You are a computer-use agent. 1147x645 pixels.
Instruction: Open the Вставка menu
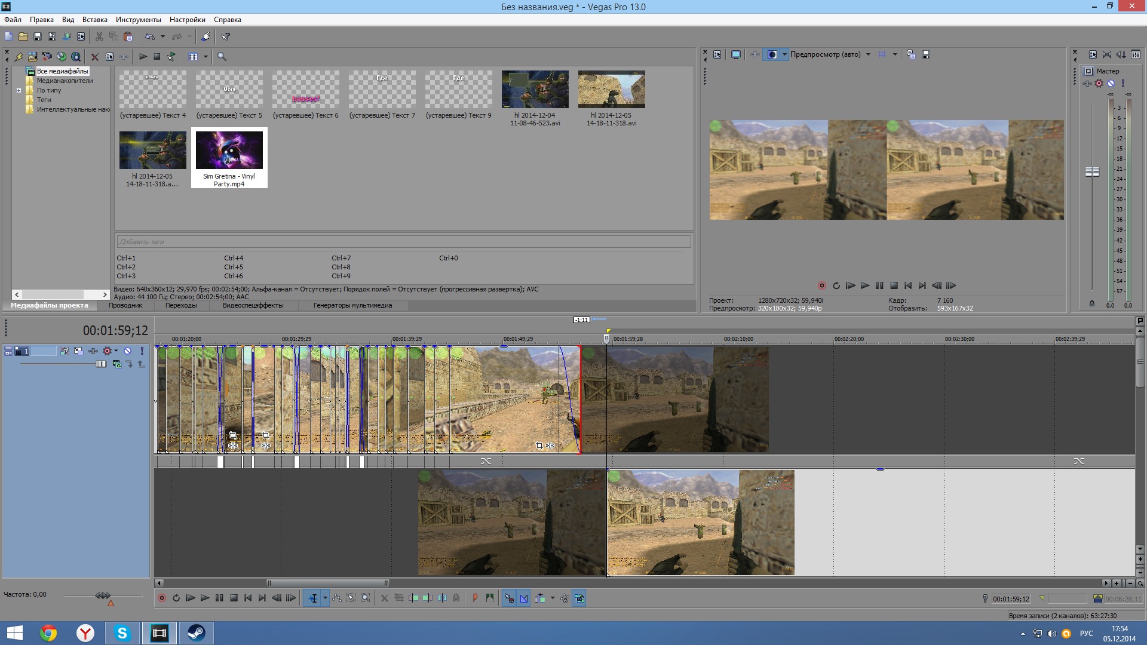click(94, 20)
